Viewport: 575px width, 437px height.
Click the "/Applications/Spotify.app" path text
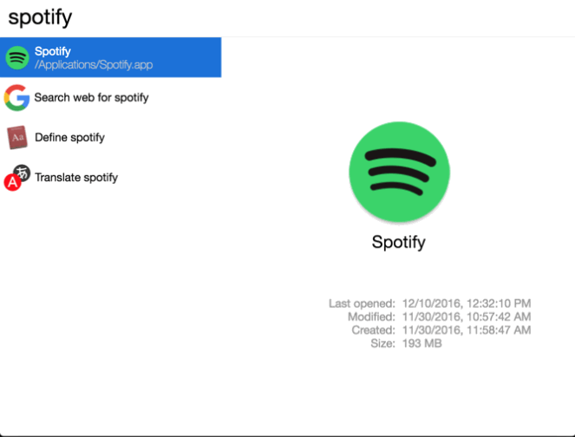tap(94, 65)
